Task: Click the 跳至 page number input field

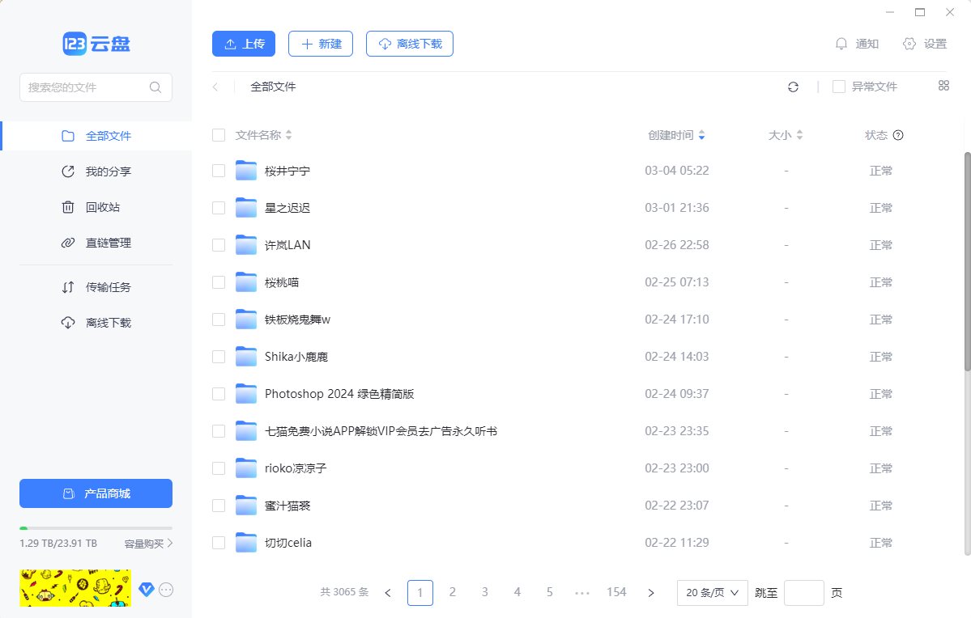Action: (x=804, y=593)
